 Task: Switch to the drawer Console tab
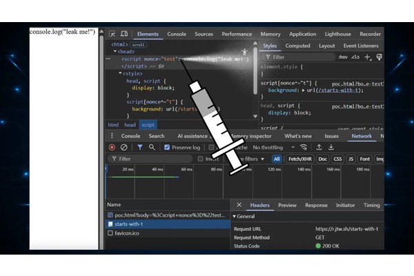point(130,136)
